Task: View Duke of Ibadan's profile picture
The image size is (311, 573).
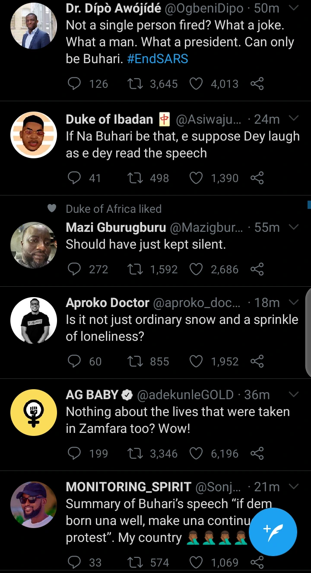Action: pos(34,136)
